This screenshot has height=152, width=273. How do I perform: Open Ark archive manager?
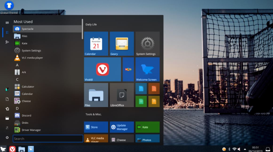pos(47,72)
